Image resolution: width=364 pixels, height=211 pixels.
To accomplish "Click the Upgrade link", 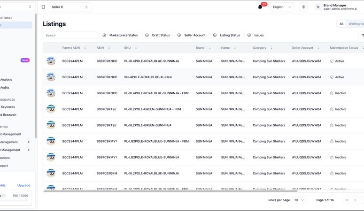I will (x=23, y=185).
